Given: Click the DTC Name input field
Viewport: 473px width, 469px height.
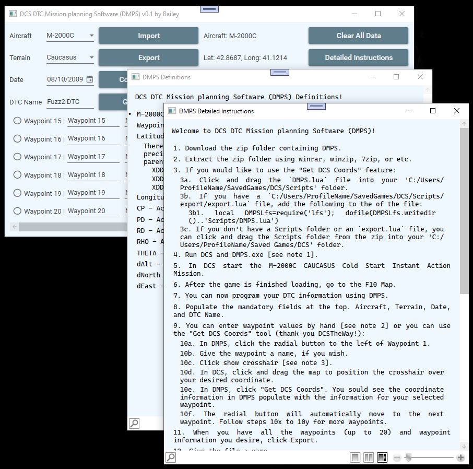Looking at the screenshot, I should pos(69,102).
